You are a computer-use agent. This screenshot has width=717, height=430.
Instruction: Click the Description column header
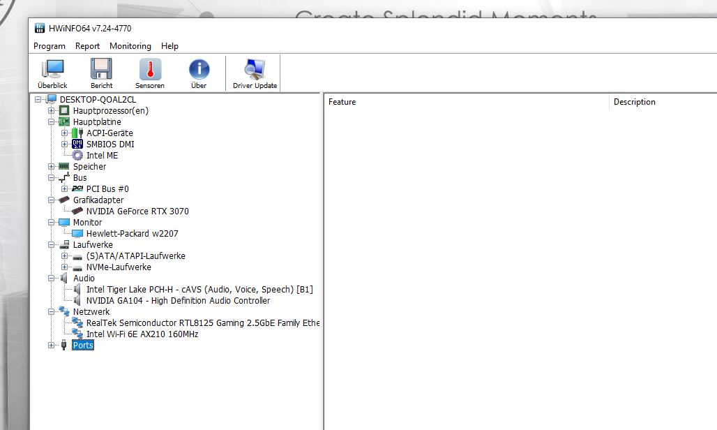(663, 102)
